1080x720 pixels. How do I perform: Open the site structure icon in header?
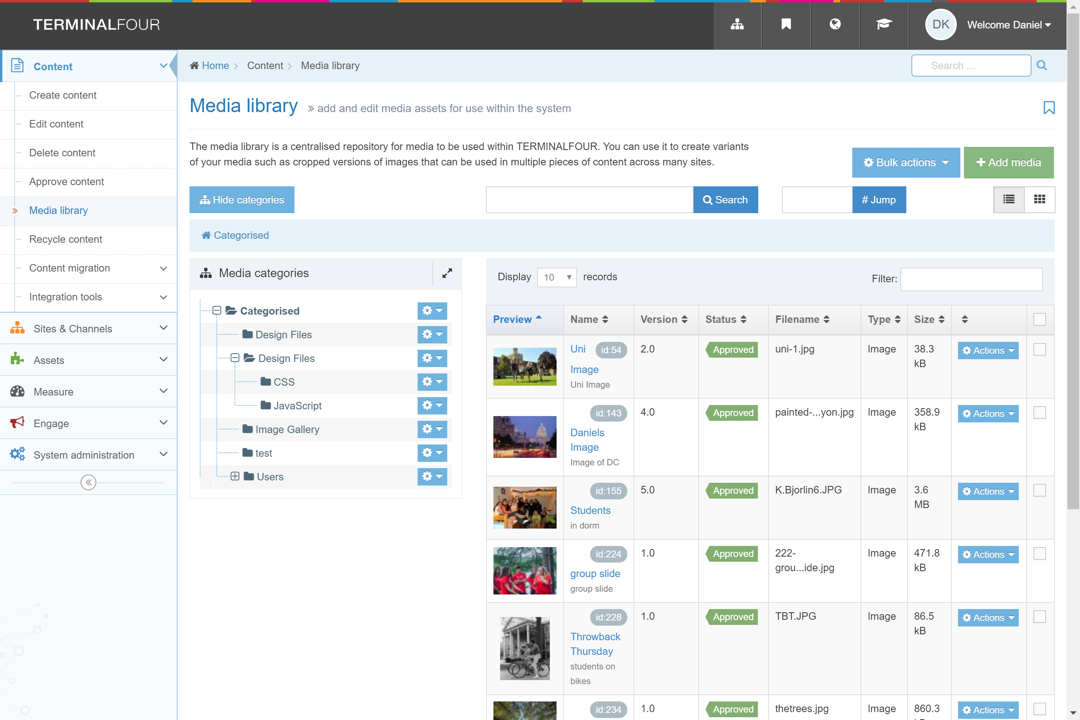click(x=737, y=25)
